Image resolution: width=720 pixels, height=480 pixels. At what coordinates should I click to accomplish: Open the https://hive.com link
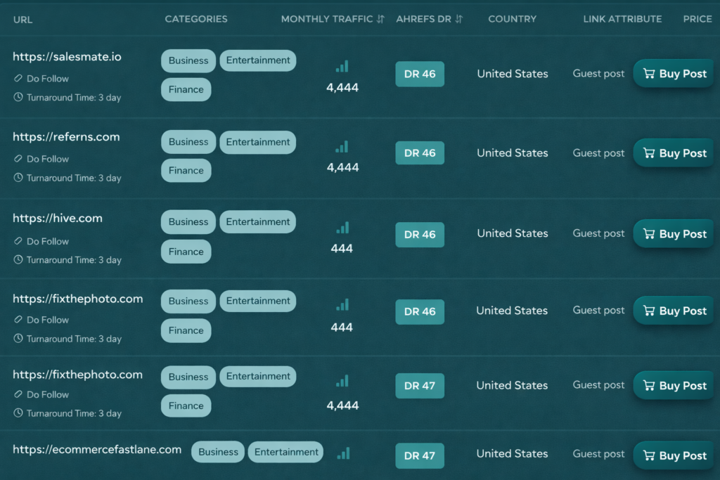pos(58,218)
